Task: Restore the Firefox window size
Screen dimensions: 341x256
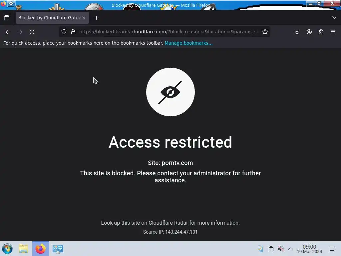Action: [x=319, y=3]
